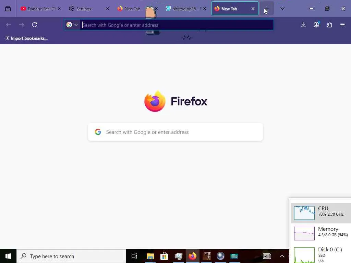351x263 pixels.
Task: Close the shredding16 tab
Action: (205, 9)
